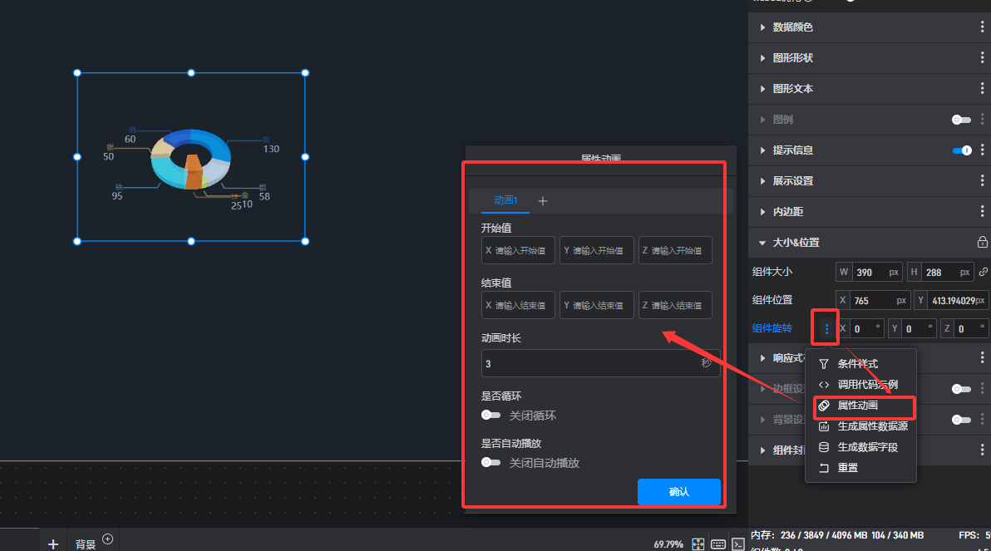Click the 内存 memory readout in status bar
This screenshot has height=551, width=991.
837,535
